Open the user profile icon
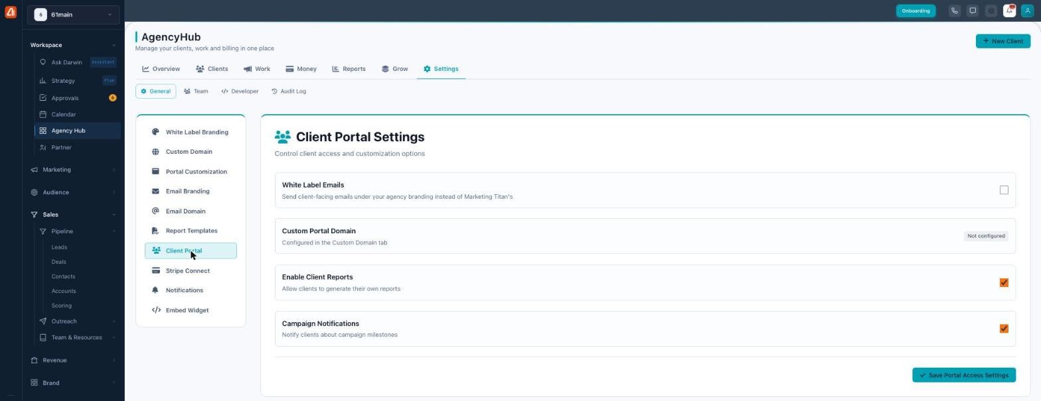Screen dimensions: 1041x401 point(1028,11)
